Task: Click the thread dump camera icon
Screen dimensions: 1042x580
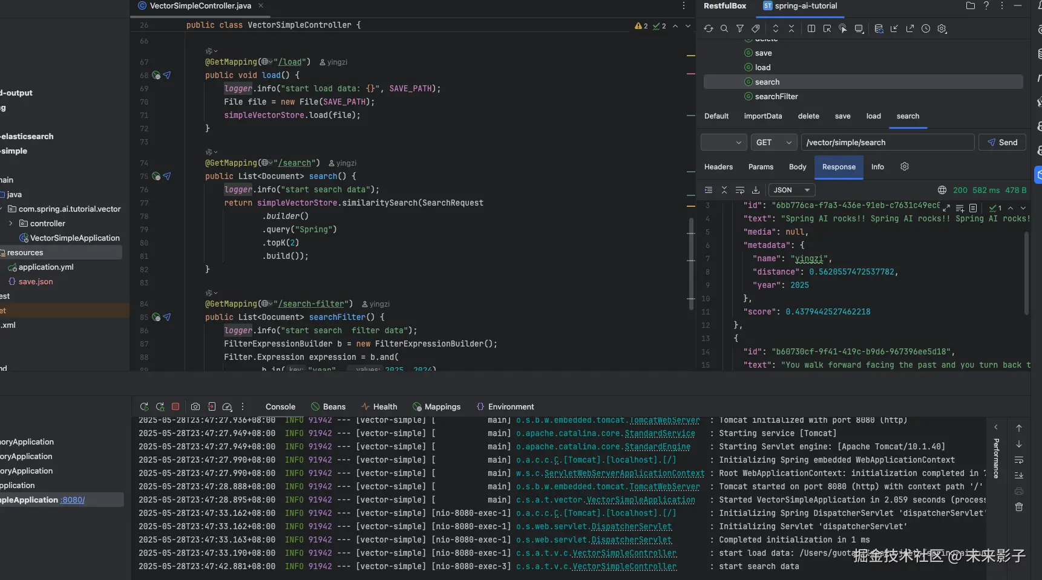Action: (195, 407)
